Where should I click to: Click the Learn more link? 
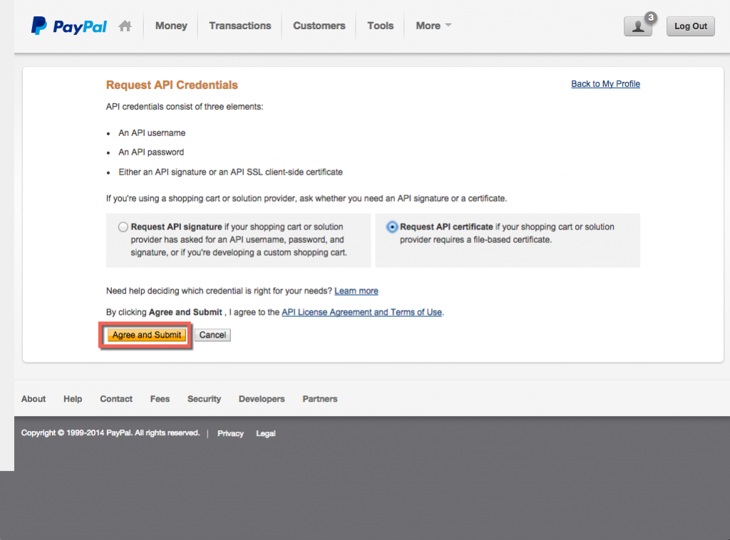point(356,291)
